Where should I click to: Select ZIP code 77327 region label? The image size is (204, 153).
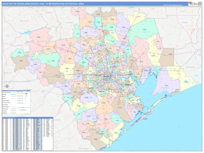(x=144, y=30)
